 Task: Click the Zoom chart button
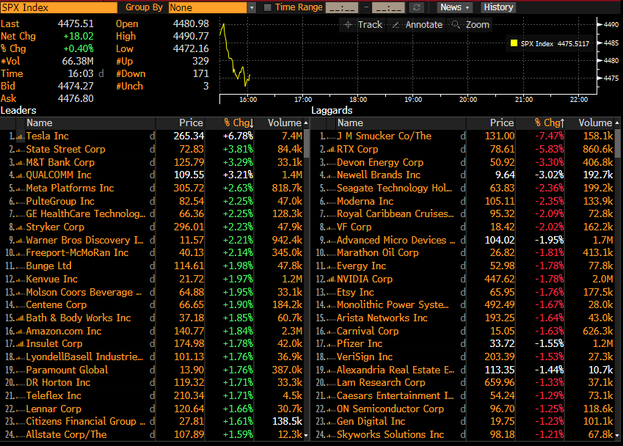[x=471, y=25]
